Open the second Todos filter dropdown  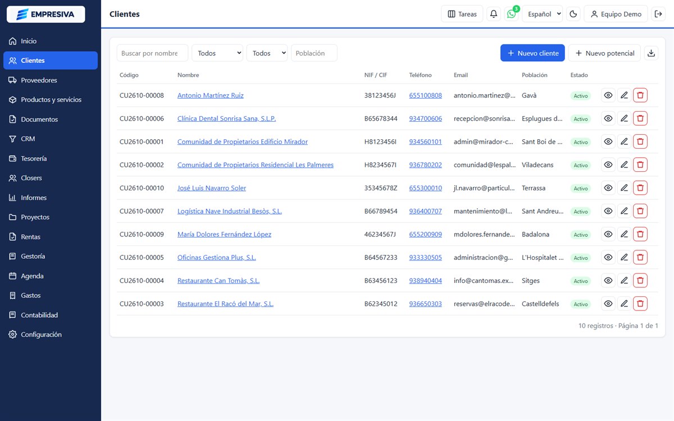(267, 53)
